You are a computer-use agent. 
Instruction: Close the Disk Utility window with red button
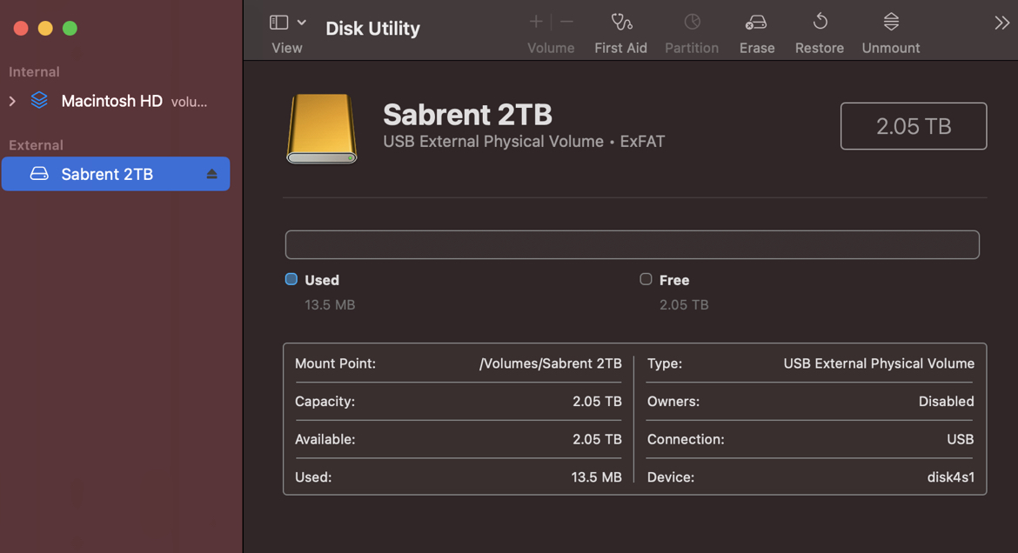click(x=21, y=29)
